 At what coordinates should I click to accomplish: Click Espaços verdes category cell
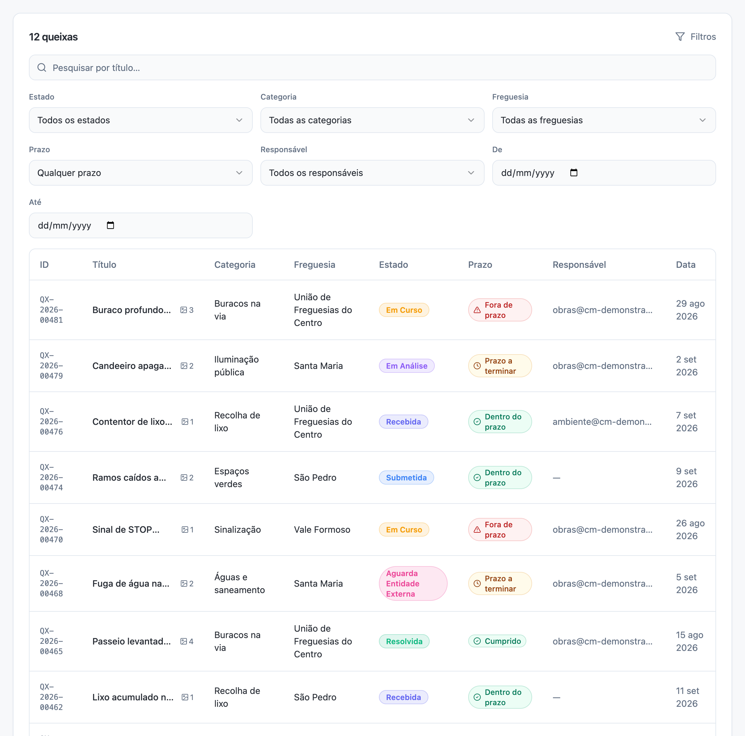[232, 478]
